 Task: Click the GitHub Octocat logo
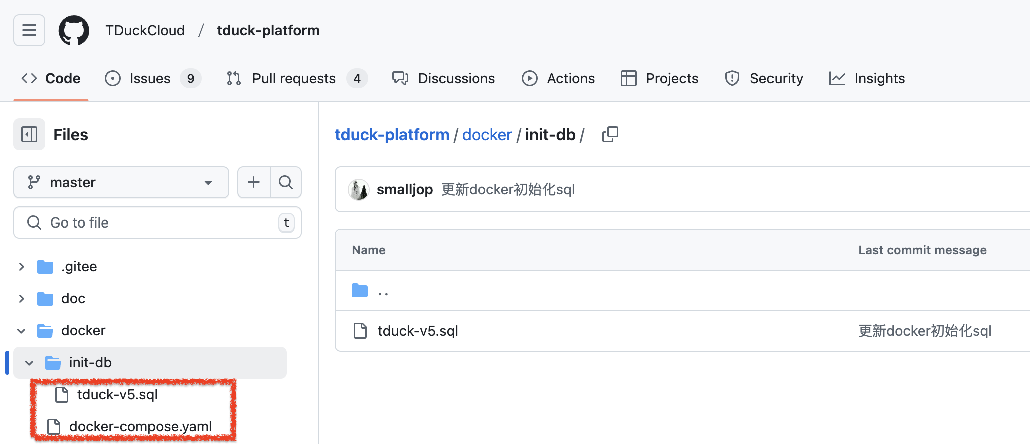pos(74,30)
